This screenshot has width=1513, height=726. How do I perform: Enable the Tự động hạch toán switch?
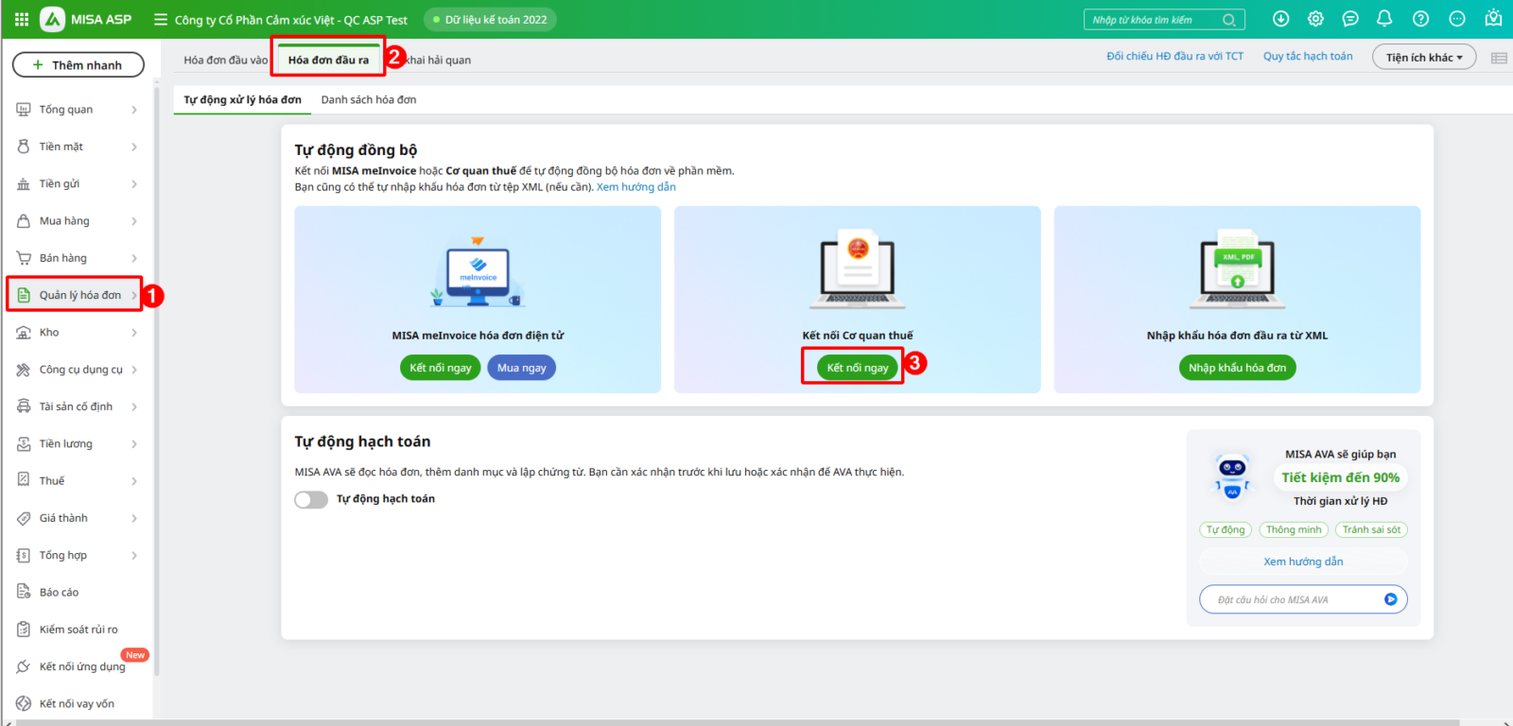point(311,499)
